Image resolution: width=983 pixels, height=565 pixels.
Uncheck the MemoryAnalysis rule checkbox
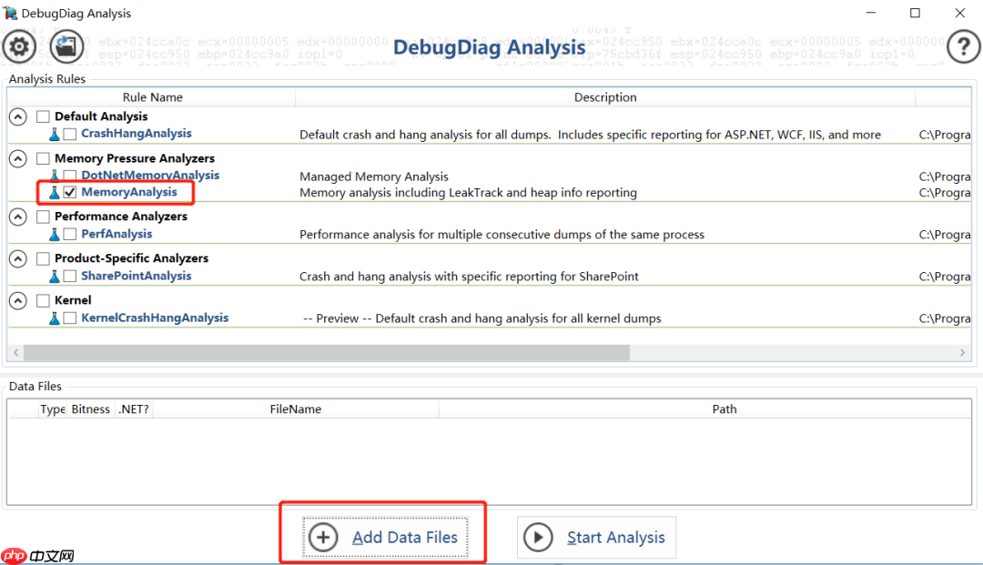pos(70,193)
